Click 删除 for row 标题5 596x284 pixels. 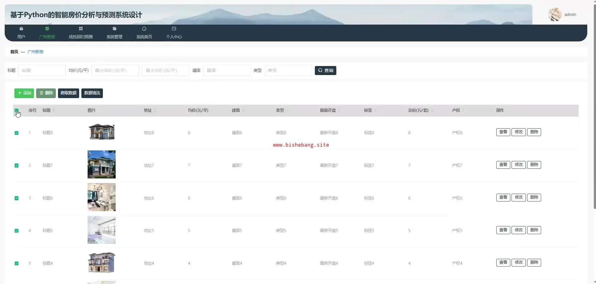tap(534, 230)
